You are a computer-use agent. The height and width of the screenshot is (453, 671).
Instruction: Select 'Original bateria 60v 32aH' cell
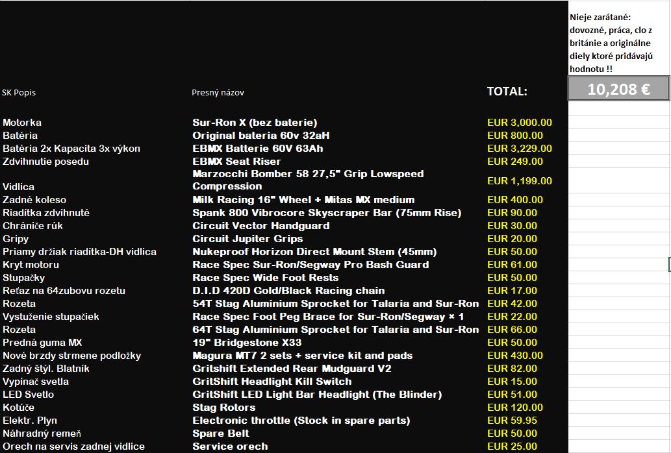(261, 136)
